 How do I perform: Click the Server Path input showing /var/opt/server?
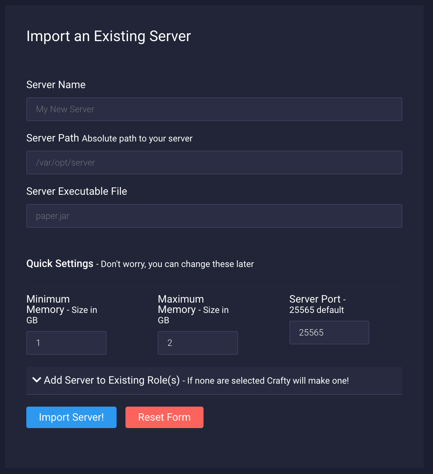pyautogui.click(x=214, y=163)
